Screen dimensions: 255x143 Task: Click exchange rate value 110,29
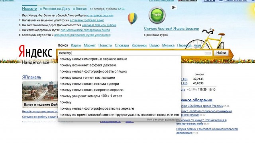click(x=202, y=89)
